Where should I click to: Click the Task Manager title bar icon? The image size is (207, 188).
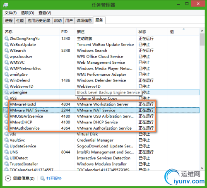(x=6, y=5)
